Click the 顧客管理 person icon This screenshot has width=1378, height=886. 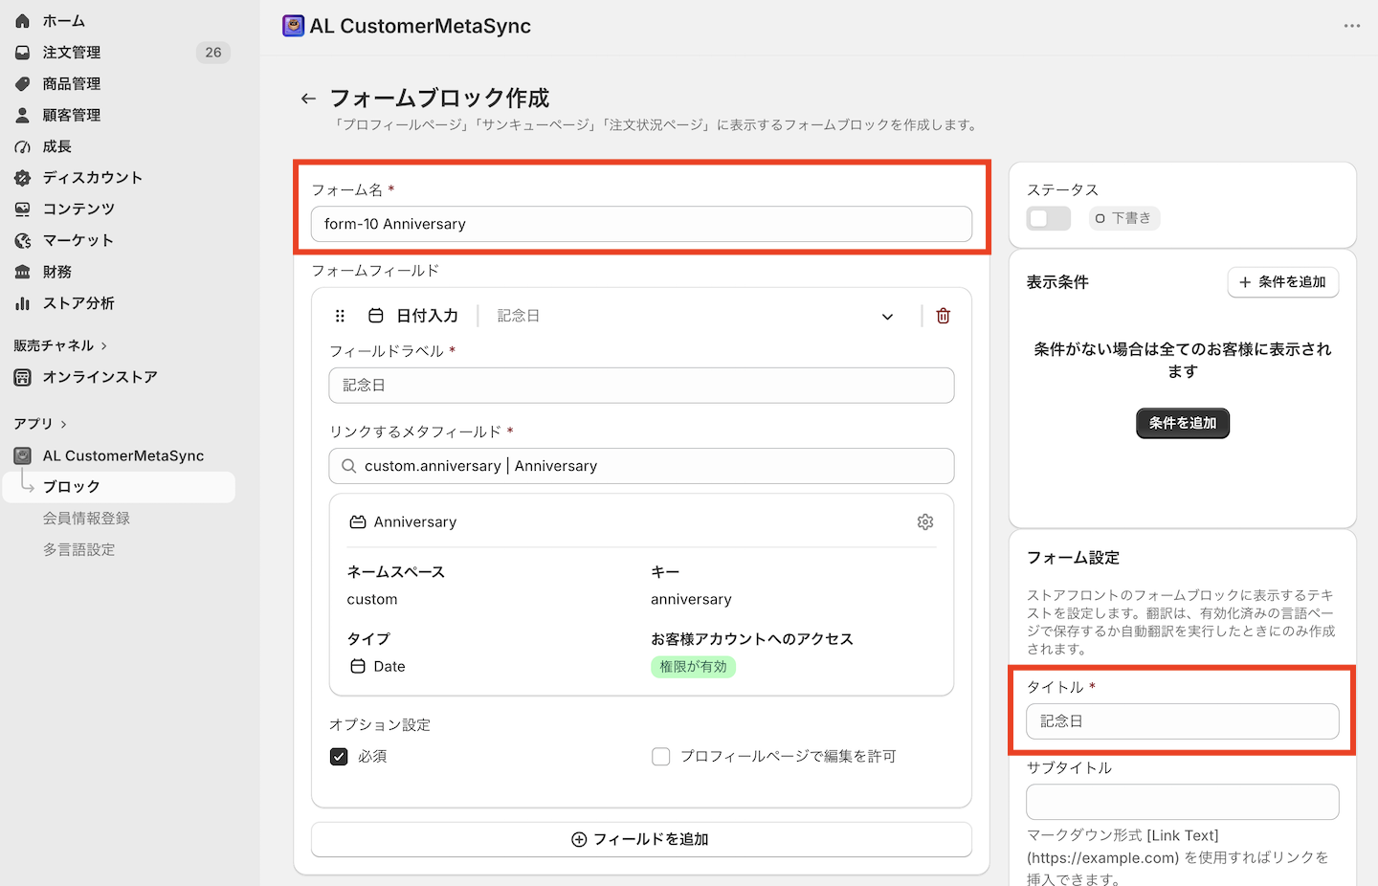point(22,115)
